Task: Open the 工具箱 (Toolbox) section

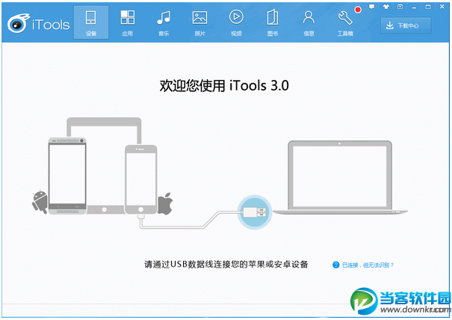Action: click(345, 22)
